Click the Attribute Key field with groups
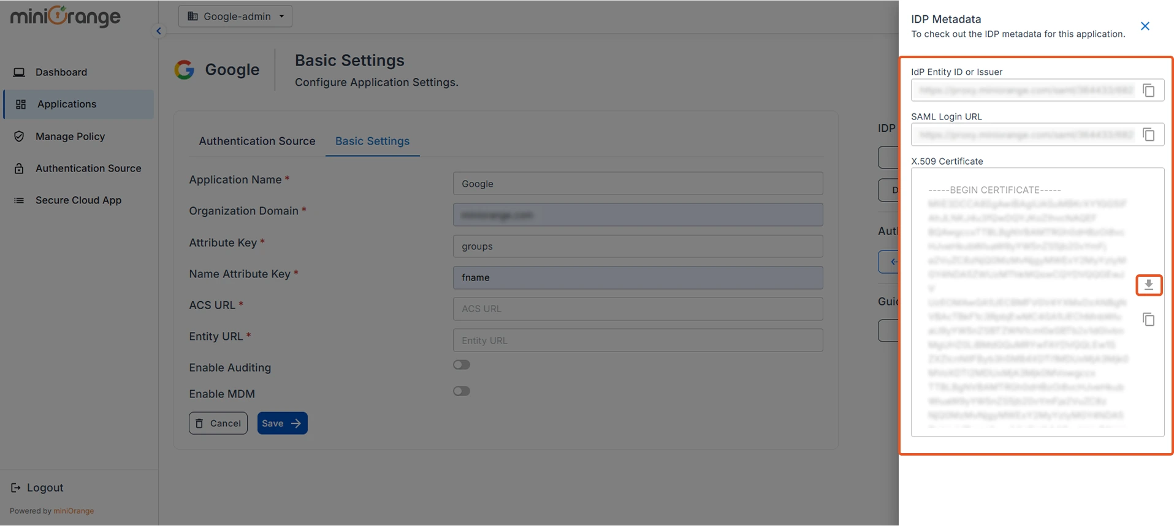The width and height of the screenshot is (1174, 526). 638,246
